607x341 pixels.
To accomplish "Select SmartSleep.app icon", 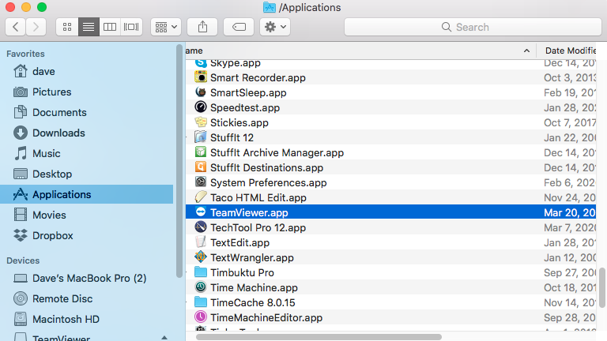I will coord(201,92).
